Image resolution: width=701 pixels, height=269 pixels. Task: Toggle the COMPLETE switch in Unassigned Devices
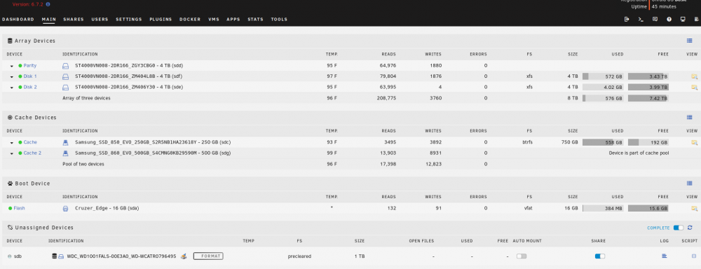(678, 228)
